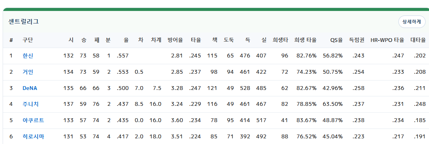Click the 희생 타율 column header
The image size is (429, 144).
tap(305, 40)
